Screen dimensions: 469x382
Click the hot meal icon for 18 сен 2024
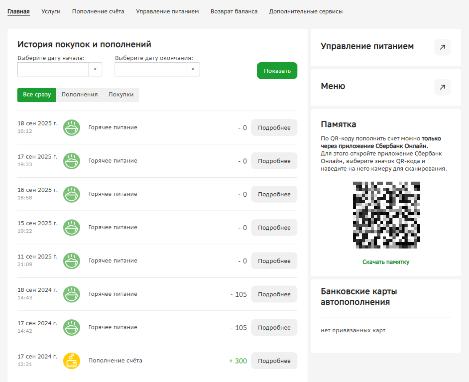[72, 294]
